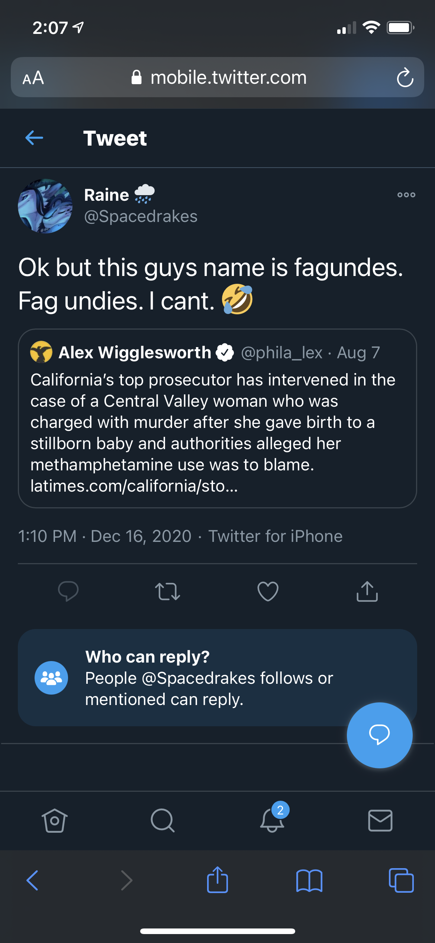Open the Search tab magnifier
Viewport: 435px width, 943px height.
click(162, 820)
